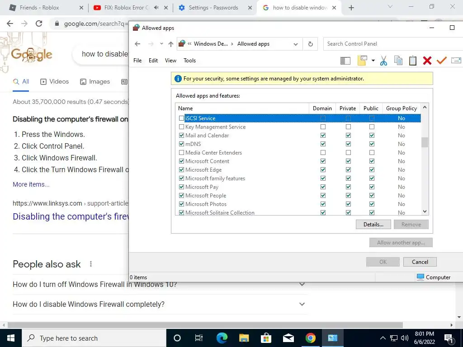Open a new Chrome tab

tap(351, 8)
